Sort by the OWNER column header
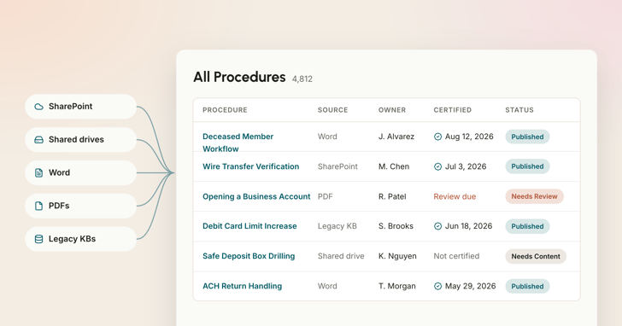The image size is (622, 326). pos(392,110)
